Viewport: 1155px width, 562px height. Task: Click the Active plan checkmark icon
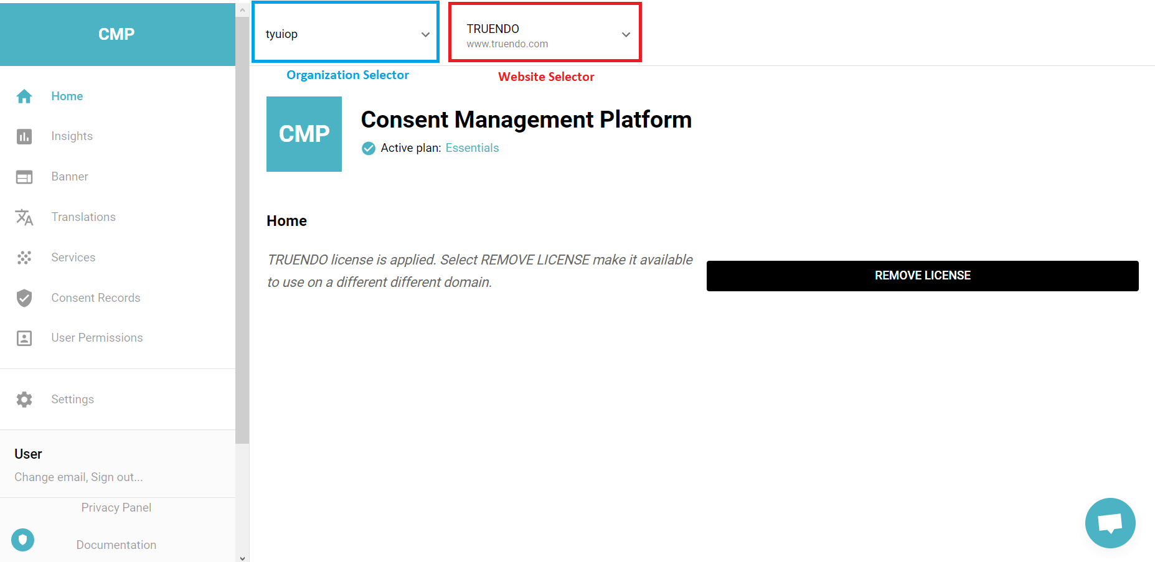tap(369, 148)
